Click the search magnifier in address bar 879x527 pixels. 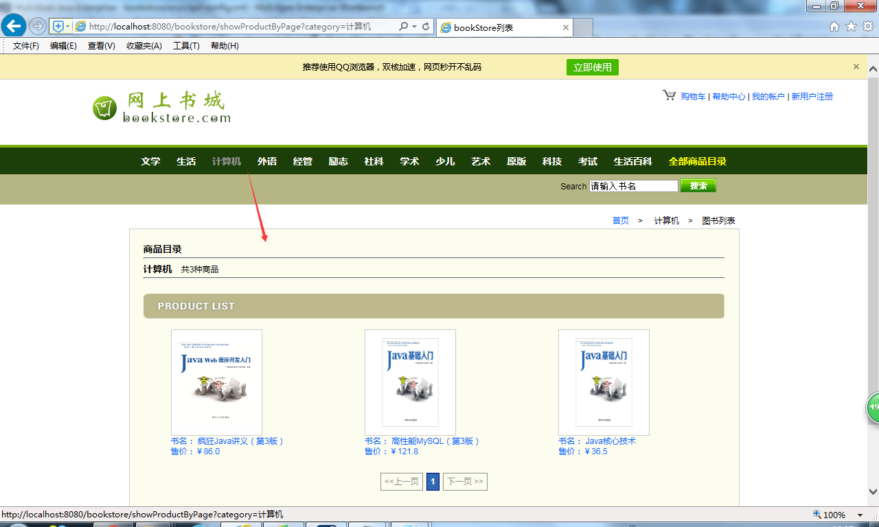tap(404, 26)
